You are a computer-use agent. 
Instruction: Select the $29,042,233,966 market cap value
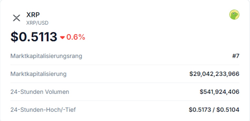(214, 74)
